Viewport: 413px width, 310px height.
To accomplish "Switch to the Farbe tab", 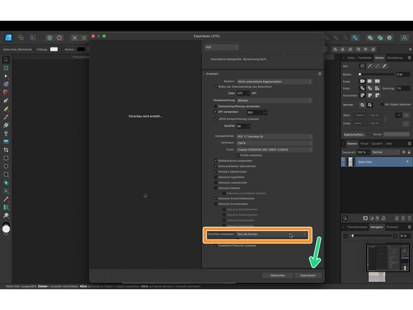I will [351, 58].
